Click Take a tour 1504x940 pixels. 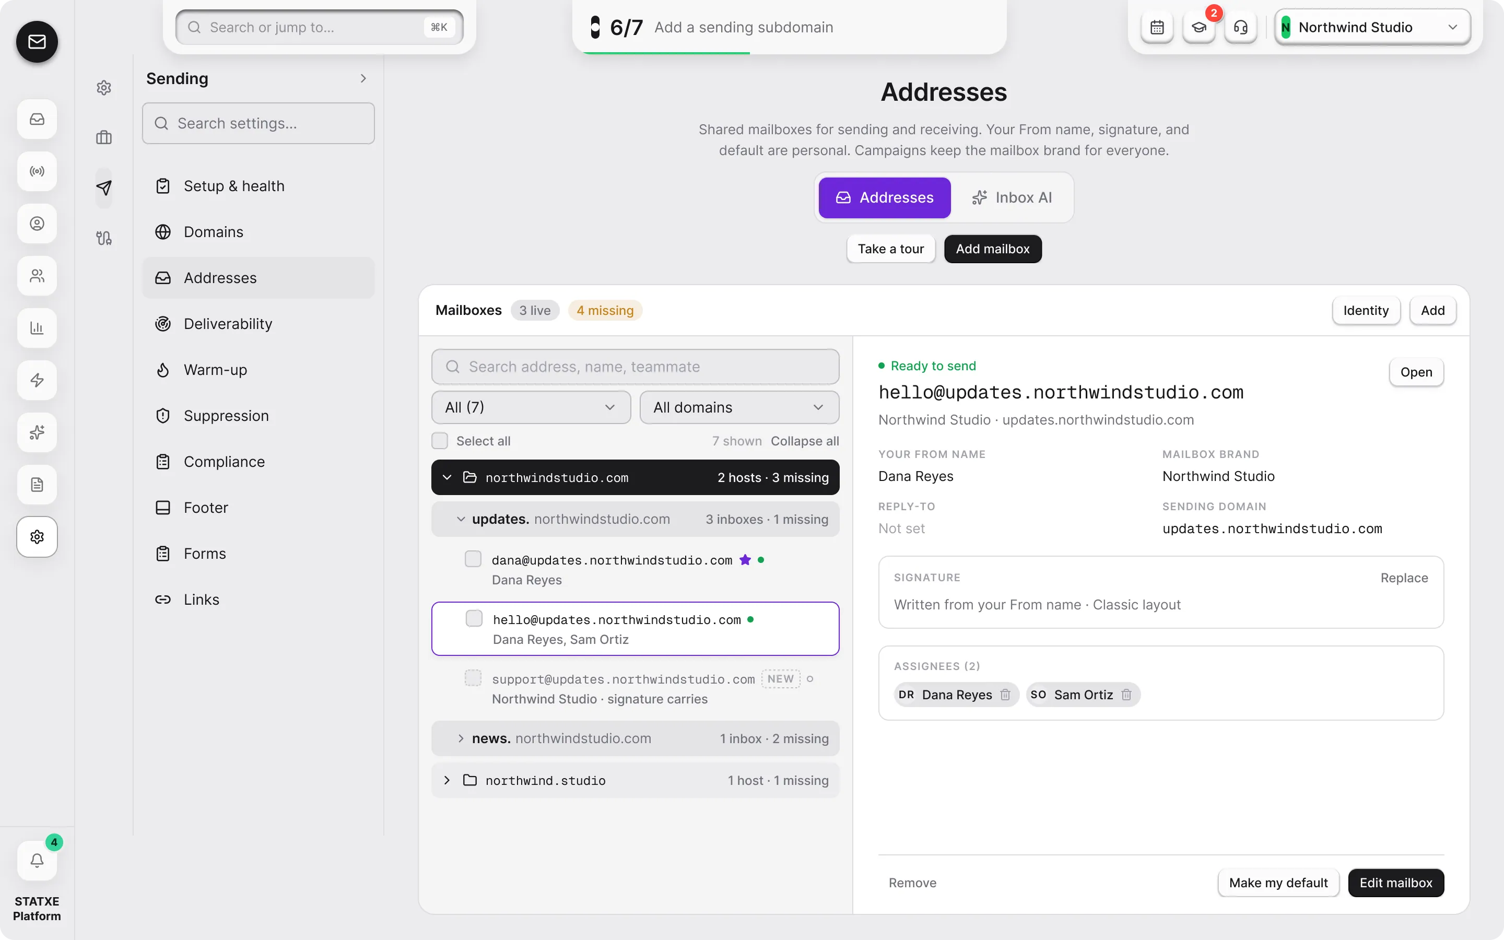(890, 249)
